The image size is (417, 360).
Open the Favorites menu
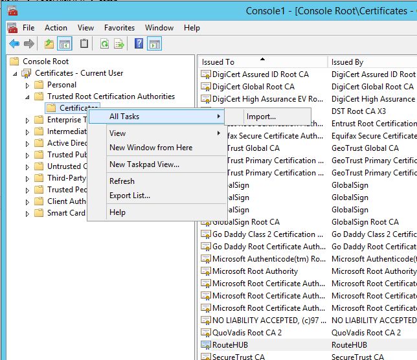coord(119,28)
